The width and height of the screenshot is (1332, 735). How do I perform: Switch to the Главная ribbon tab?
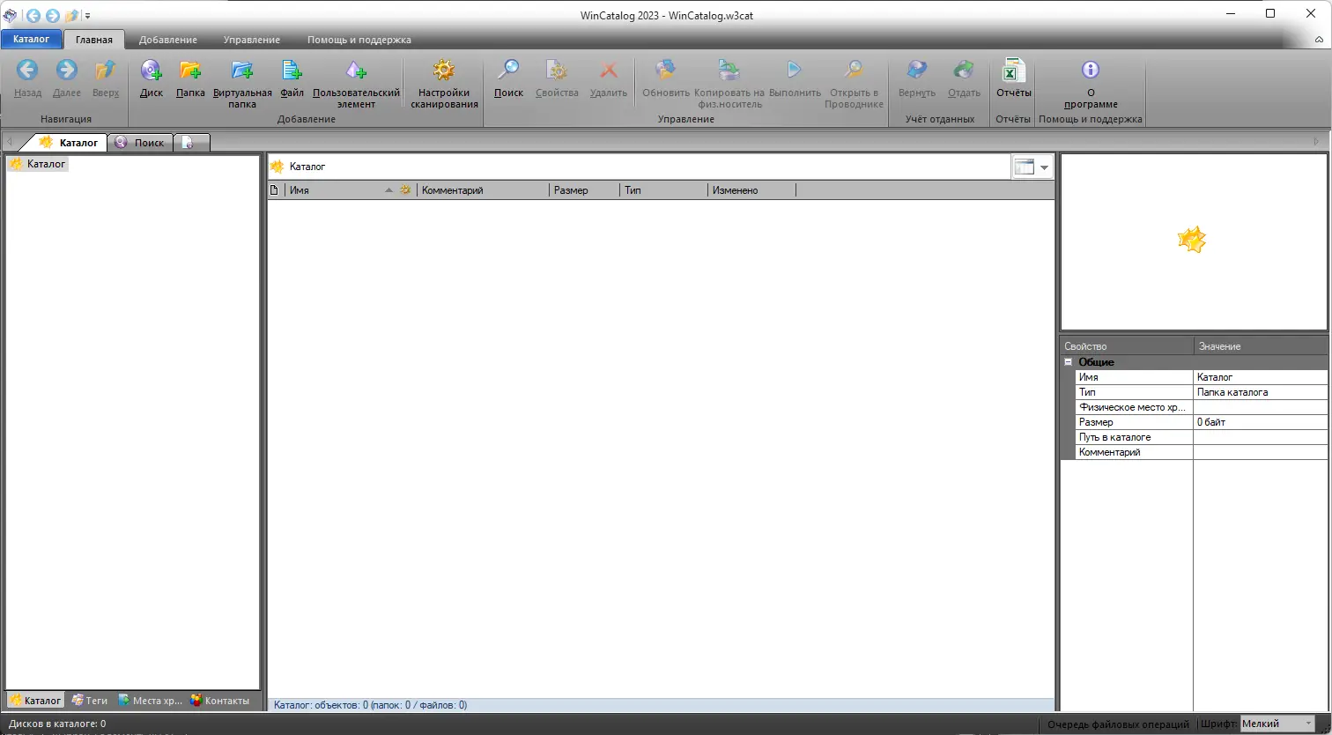(x=94, y=40)
